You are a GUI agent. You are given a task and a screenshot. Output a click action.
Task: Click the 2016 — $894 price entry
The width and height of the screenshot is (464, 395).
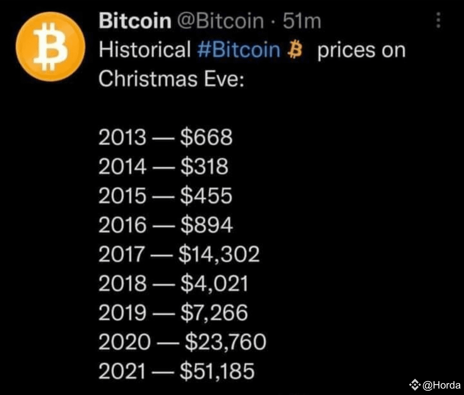click(166, 225)
